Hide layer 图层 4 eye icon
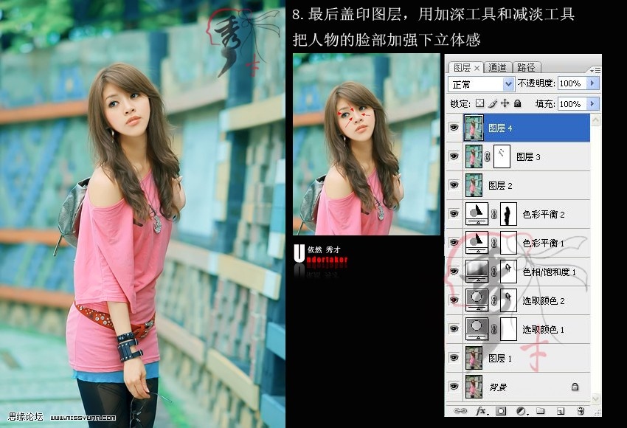Screen dimensions: 627x428 pos(454,127)
